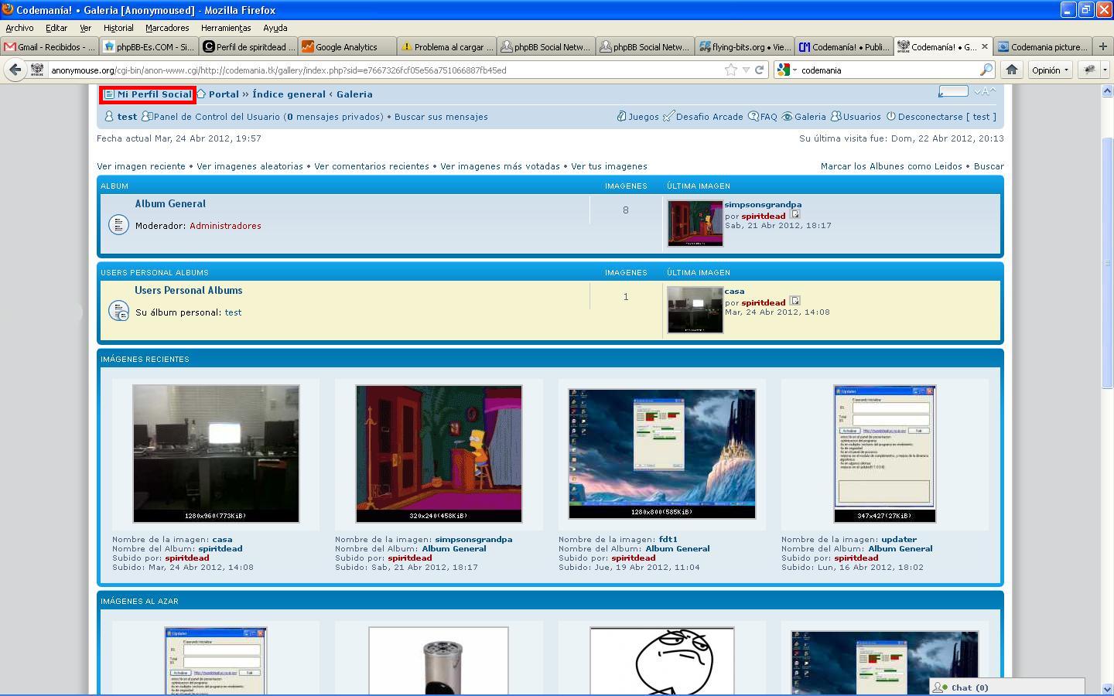Open the Firefox home page button

(x=1011, y=70)
